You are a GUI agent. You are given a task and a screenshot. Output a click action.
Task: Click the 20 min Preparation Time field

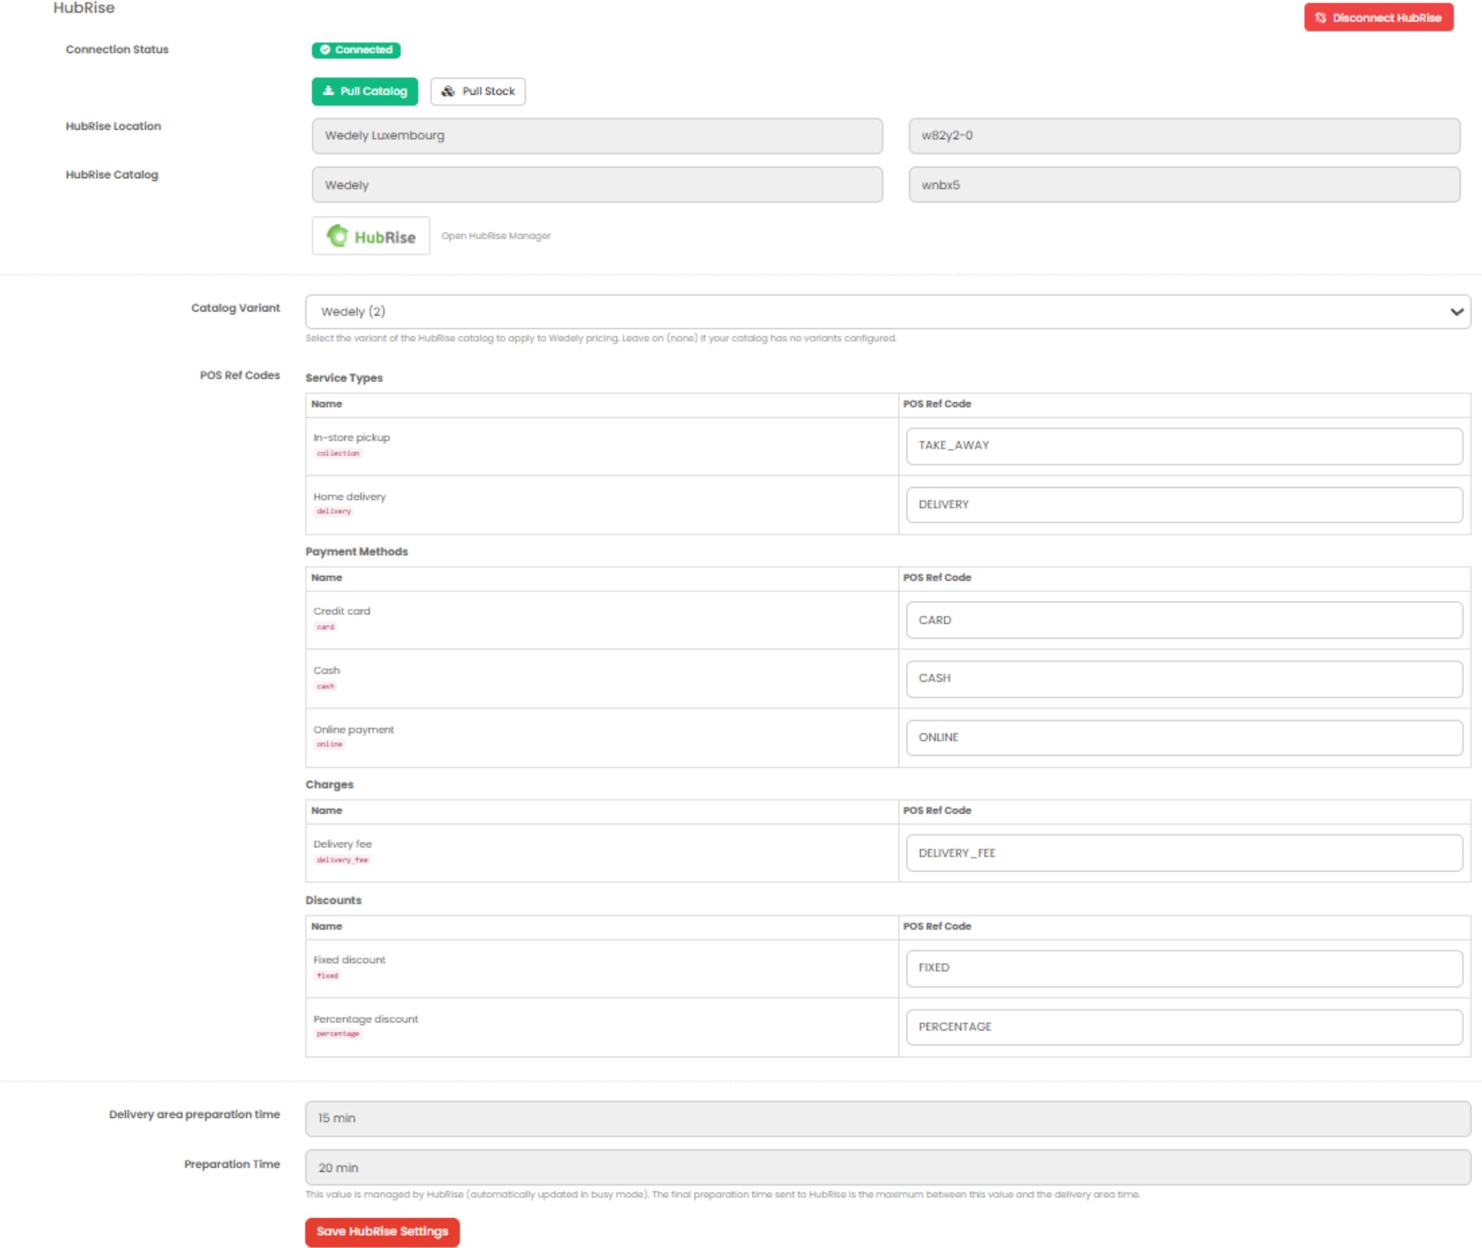pos(887,1167)
